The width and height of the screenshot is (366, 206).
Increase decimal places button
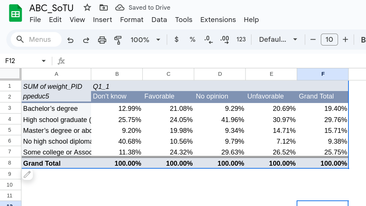pyautogui.click(x=225, y=40)
